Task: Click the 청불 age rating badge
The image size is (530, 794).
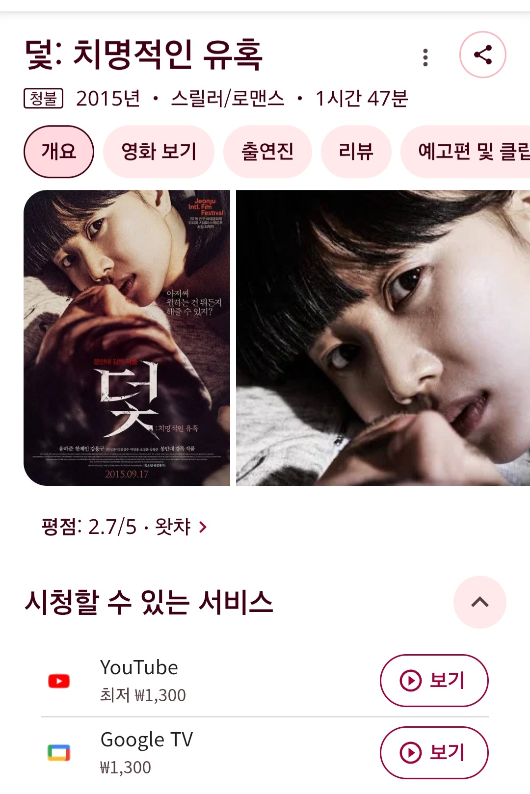Action: pyautogui.click(x=44, y=98)
